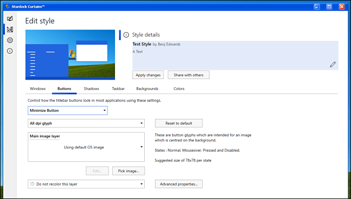Switch to the Colors tab
Screen dimensions: 351x199
click(x=179, y=89)
